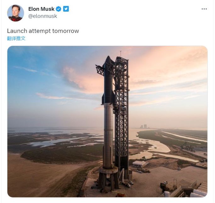Click the black Starship upper stage in photo
The image size is (215, 203).
(109, 80)
